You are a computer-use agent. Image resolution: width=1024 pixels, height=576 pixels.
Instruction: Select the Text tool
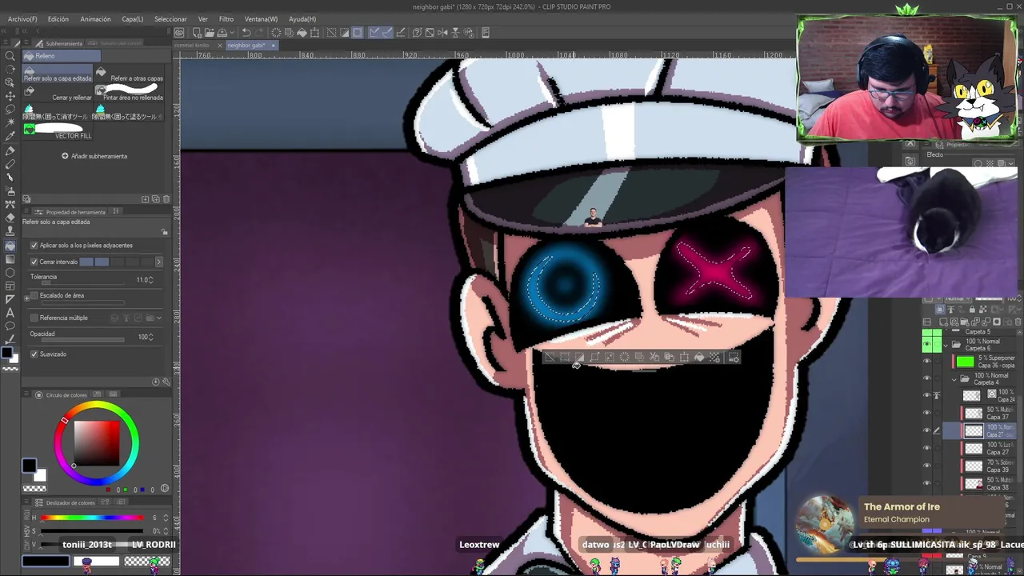coord(10,313)
